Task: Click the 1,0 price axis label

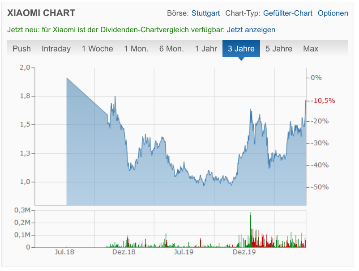Action: [x=25, y=182]
